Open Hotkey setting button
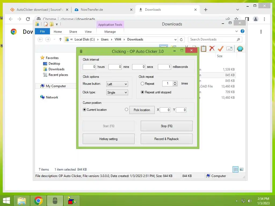 tap(108, 139)
